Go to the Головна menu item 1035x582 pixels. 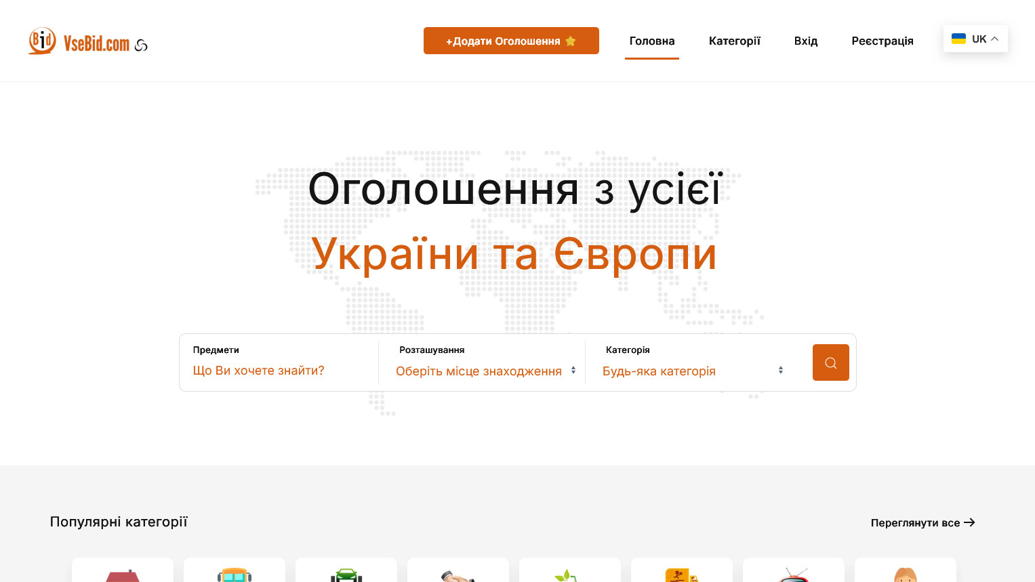[x=652, y=41]
